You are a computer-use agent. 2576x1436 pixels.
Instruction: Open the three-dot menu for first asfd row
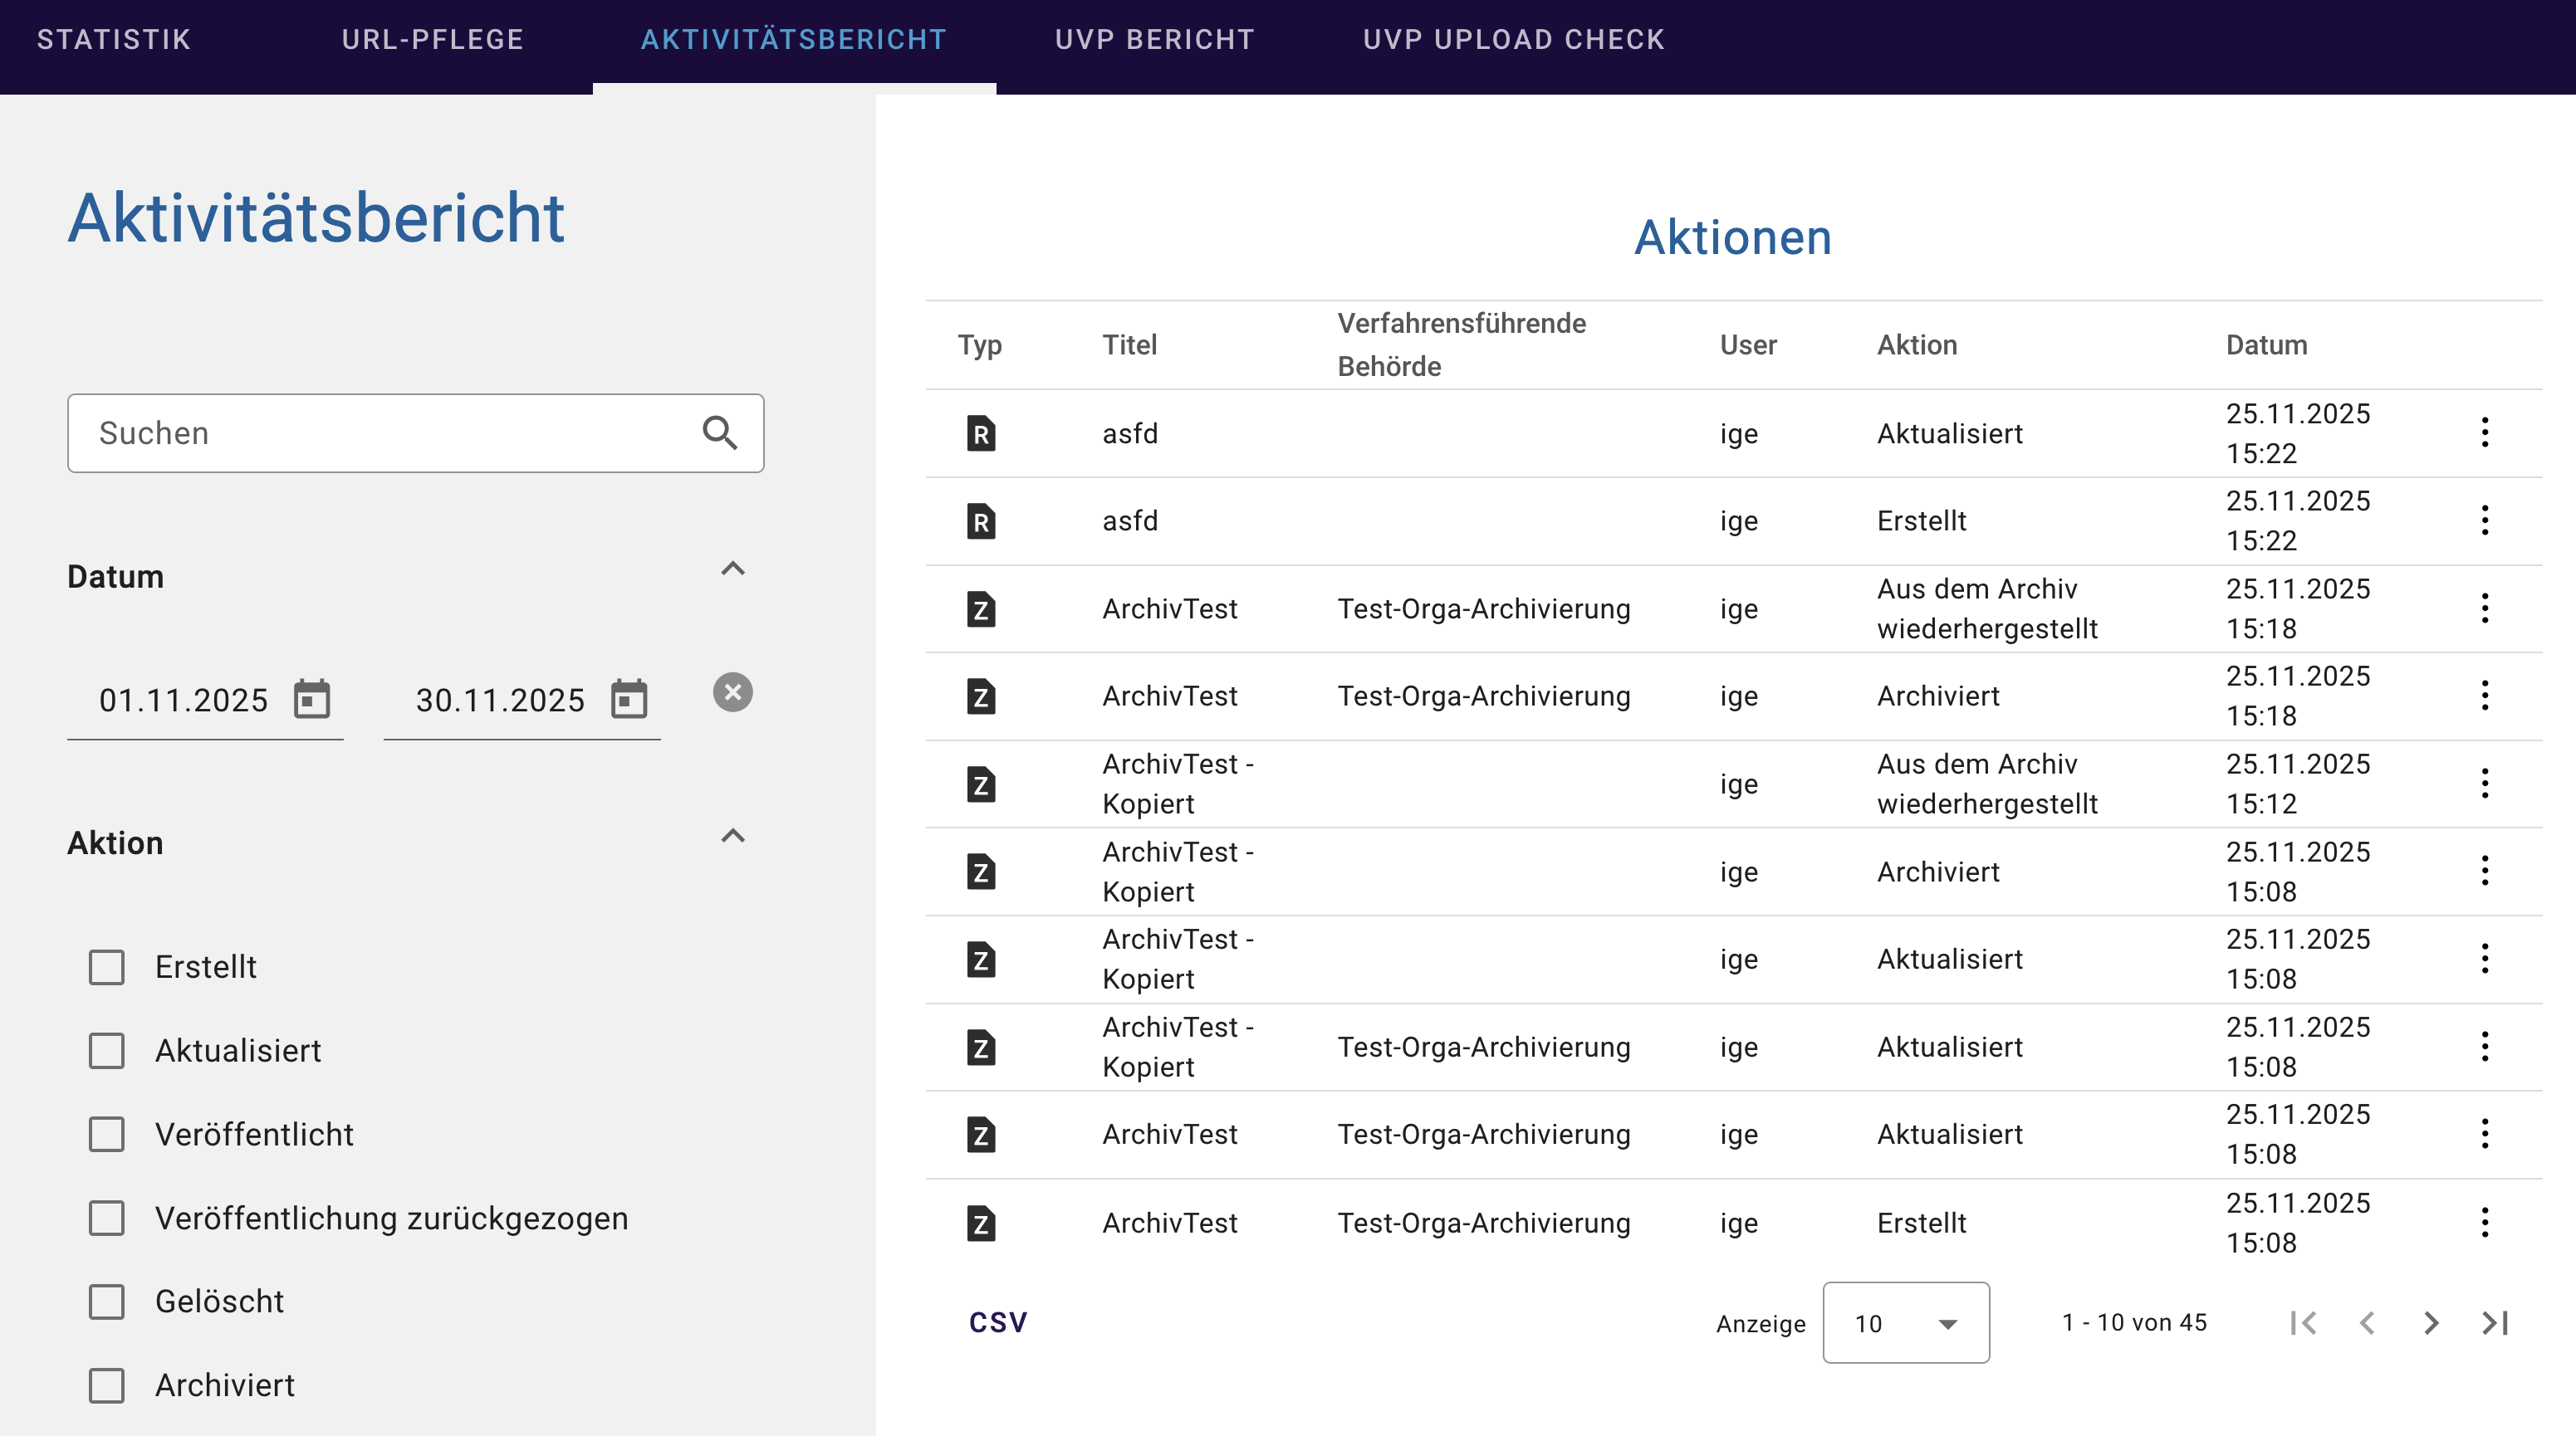2484,432
